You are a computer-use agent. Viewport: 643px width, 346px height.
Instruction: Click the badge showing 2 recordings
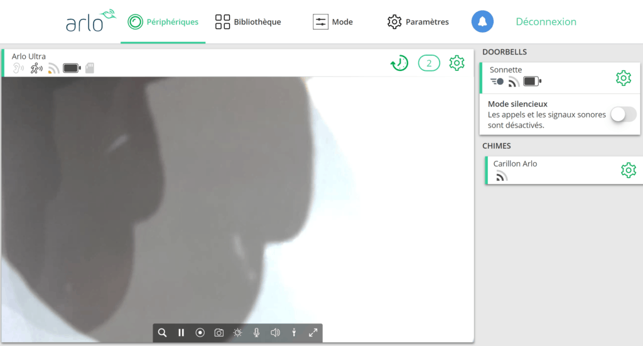pyautogui.click(x=429, y=63)
